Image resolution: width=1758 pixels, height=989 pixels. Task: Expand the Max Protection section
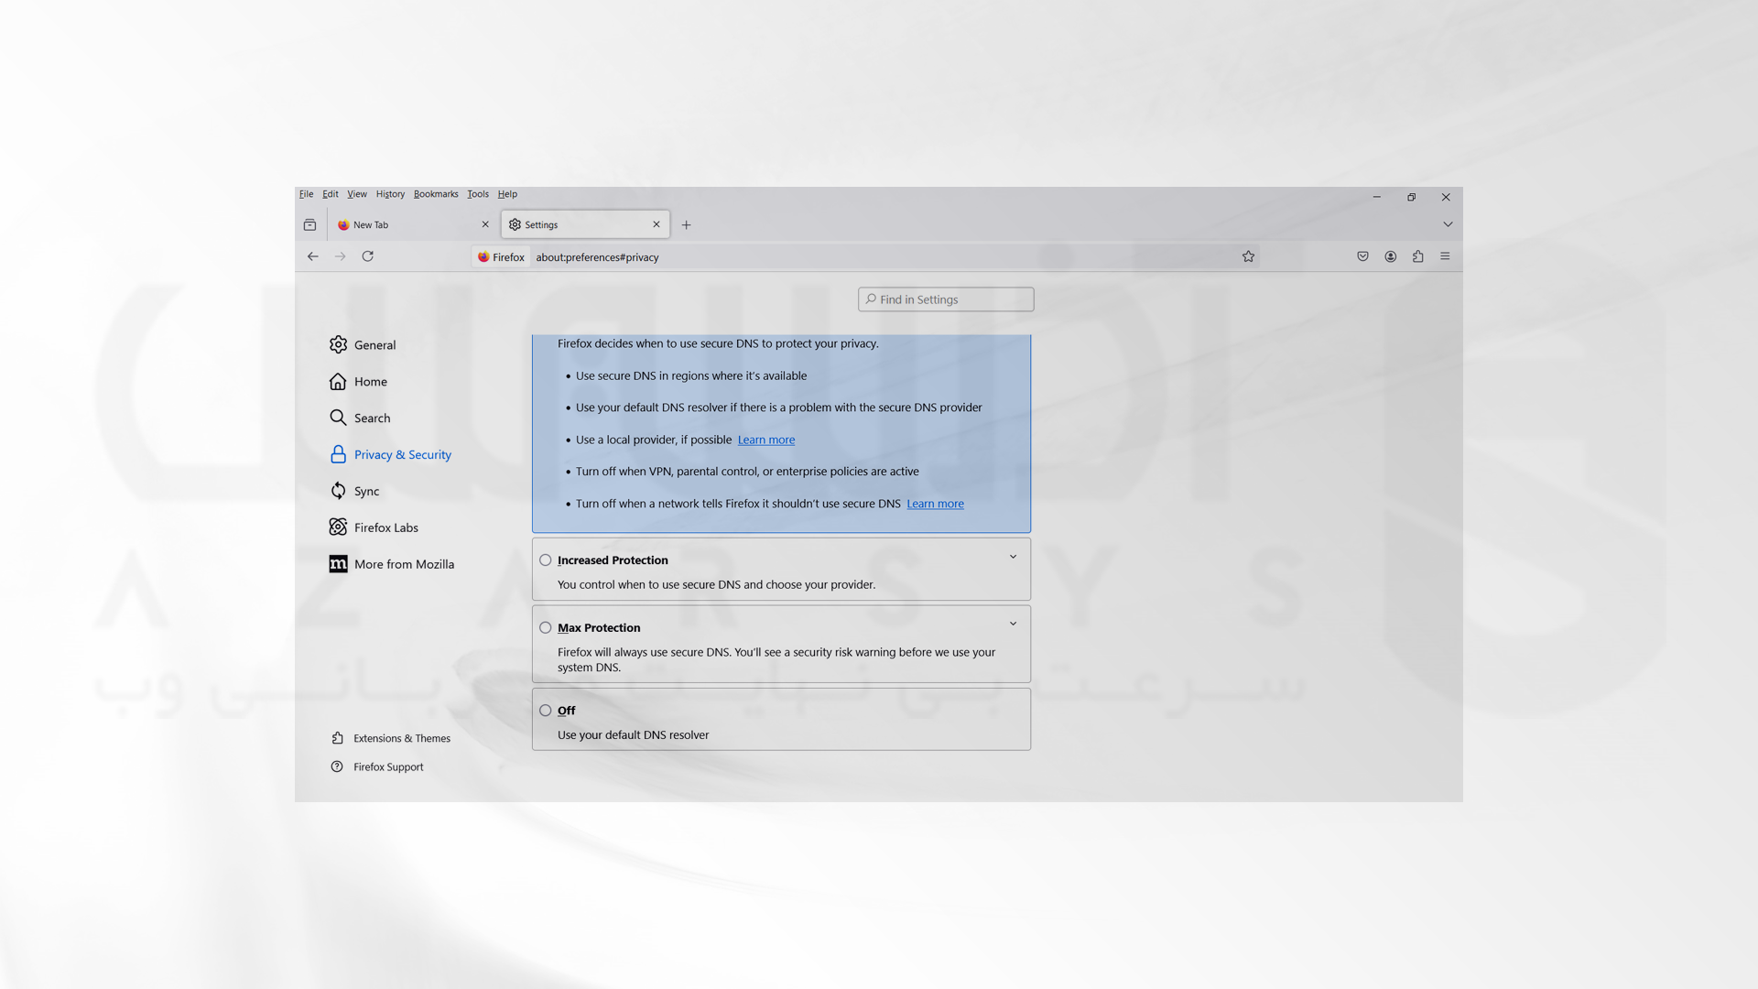point(1012,625)
